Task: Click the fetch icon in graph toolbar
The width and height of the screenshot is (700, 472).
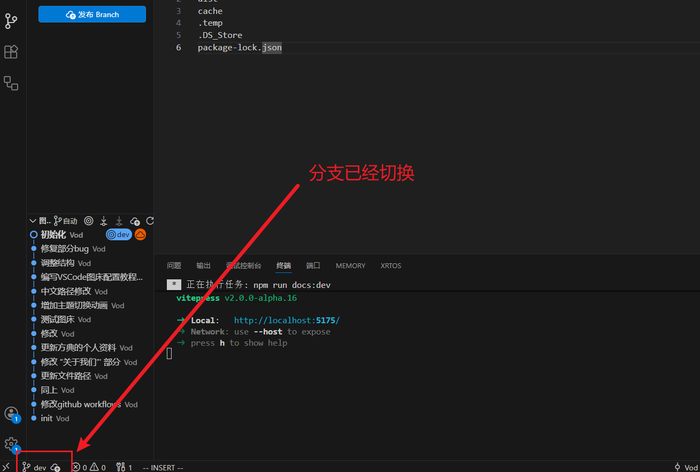Action: coord(104,220)
